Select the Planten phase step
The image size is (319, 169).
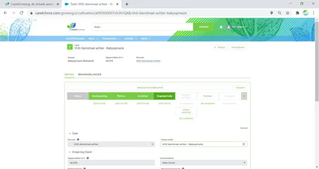click(121, 96)
